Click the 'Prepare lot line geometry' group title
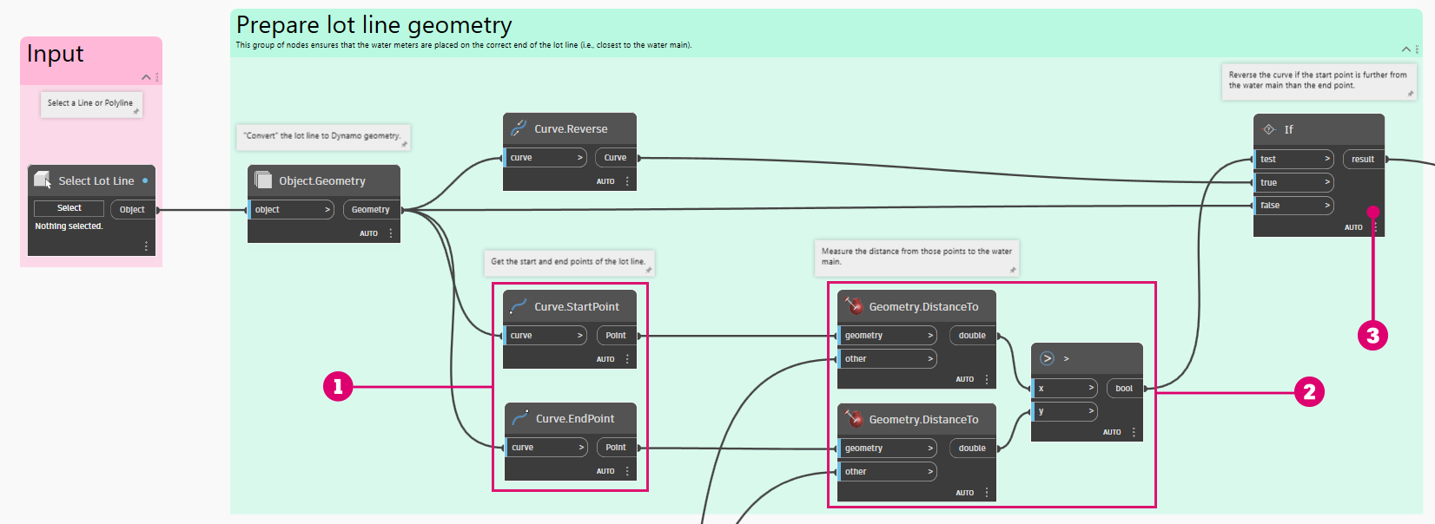The height and width of the screenshot is (524, 1435). point(374,25)
